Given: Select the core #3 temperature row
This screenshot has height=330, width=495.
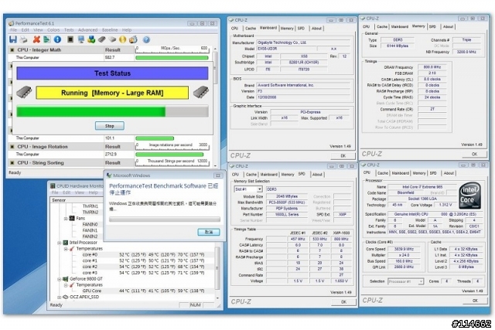Looking at the screenshot, I should click(144, 273).
